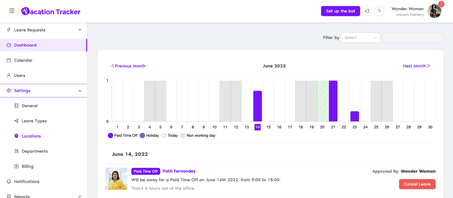Click the General settings icon

pos(17,106)
